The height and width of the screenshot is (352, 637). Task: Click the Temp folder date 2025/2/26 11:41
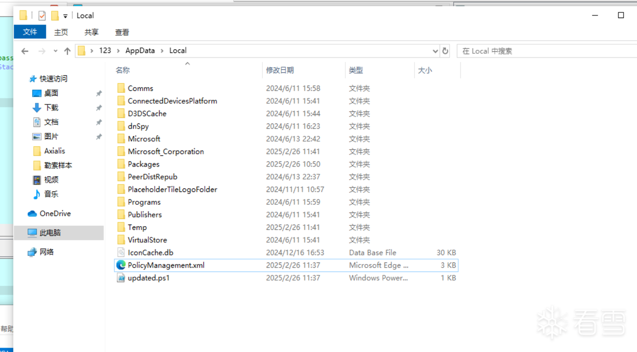pos(293,227)
